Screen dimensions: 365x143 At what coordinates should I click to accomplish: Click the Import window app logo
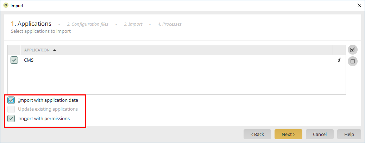(x=6, y=5)
